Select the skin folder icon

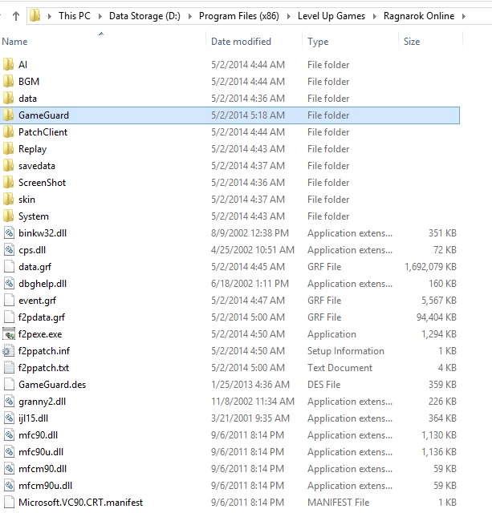(9, 200)
